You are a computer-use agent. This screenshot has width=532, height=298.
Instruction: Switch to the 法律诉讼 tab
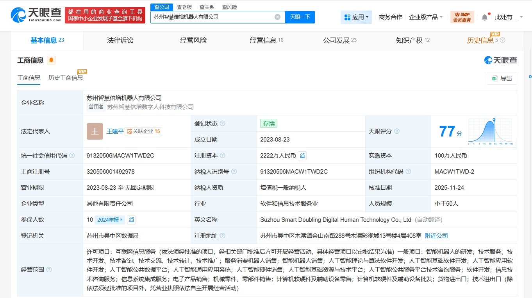coord(120,40)
